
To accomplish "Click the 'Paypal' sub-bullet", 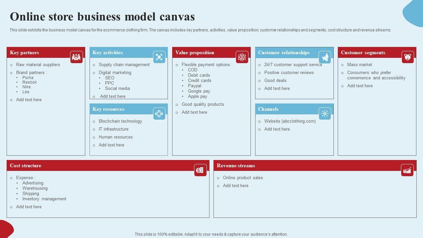I will click(195, 86).
